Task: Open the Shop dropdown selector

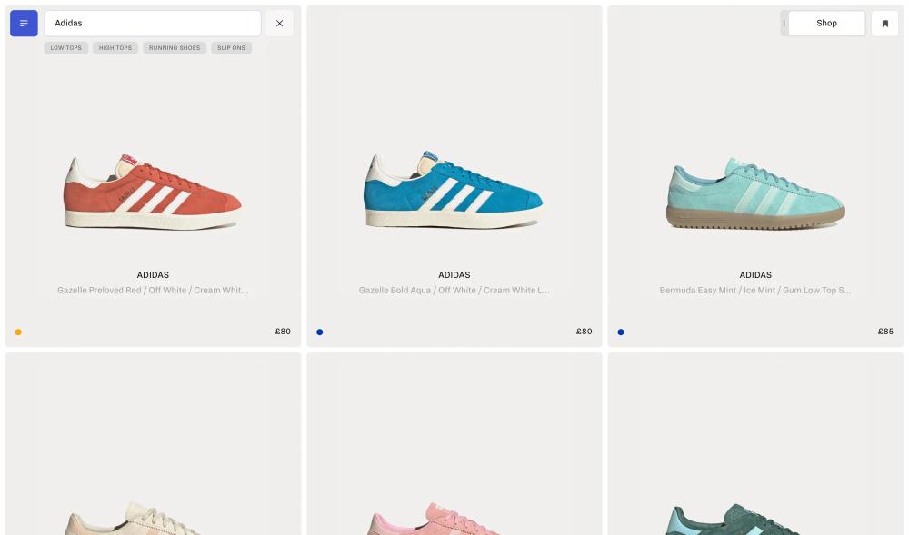Action: pos(826,23)
